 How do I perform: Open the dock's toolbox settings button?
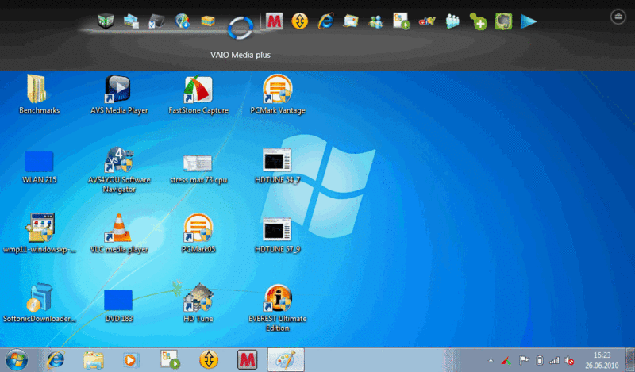coord(618,17)
